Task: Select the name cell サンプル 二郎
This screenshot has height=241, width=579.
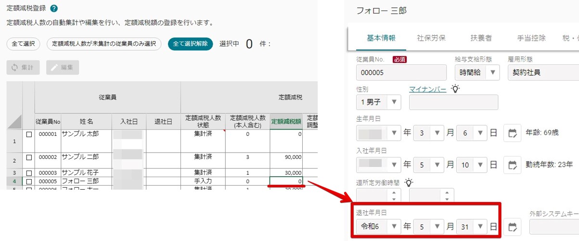Action: (x=86, y=160)
